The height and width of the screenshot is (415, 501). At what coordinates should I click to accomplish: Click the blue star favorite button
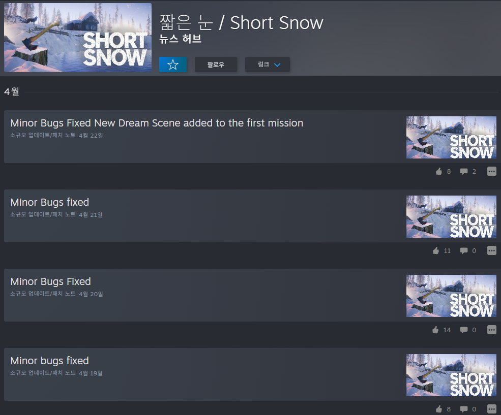173,65
